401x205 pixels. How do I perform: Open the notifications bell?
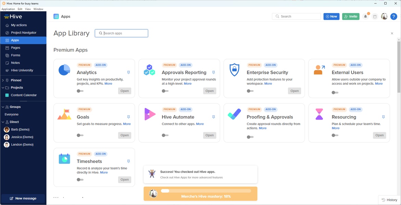pyautogui.click(x=365, y=16)
